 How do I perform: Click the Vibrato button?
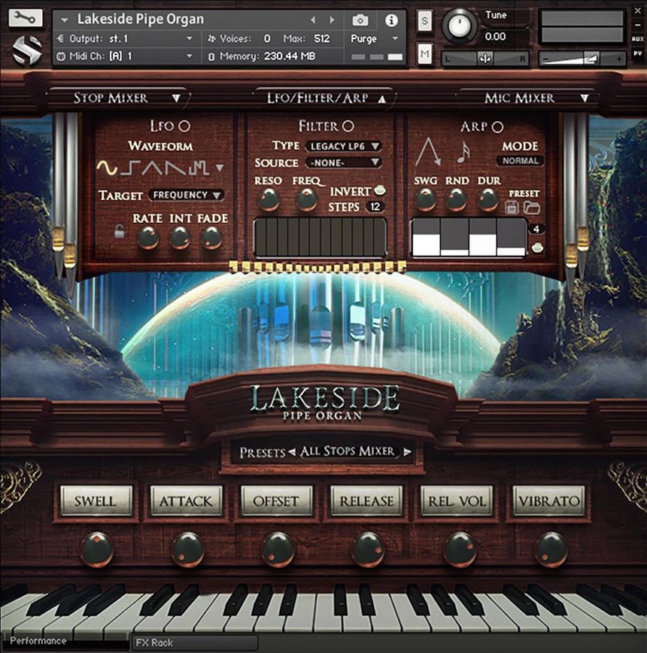(548, 501)
